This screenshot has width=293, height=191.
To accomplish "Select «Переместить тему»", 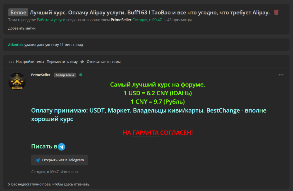I will 62,61.
